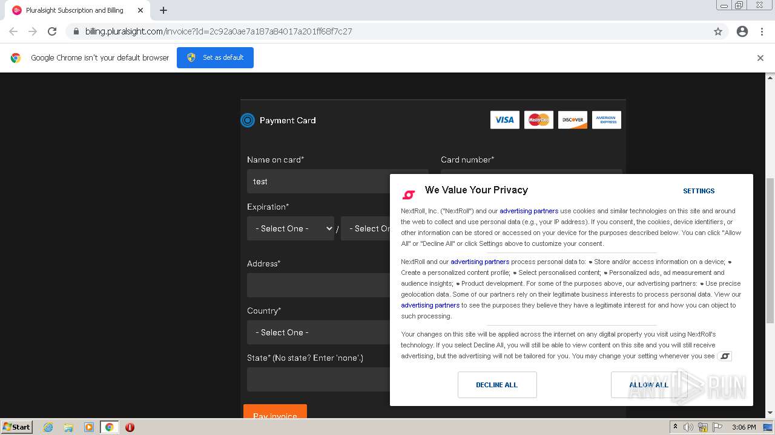Open the Country dropdown
775x435 pixels.
318,332
